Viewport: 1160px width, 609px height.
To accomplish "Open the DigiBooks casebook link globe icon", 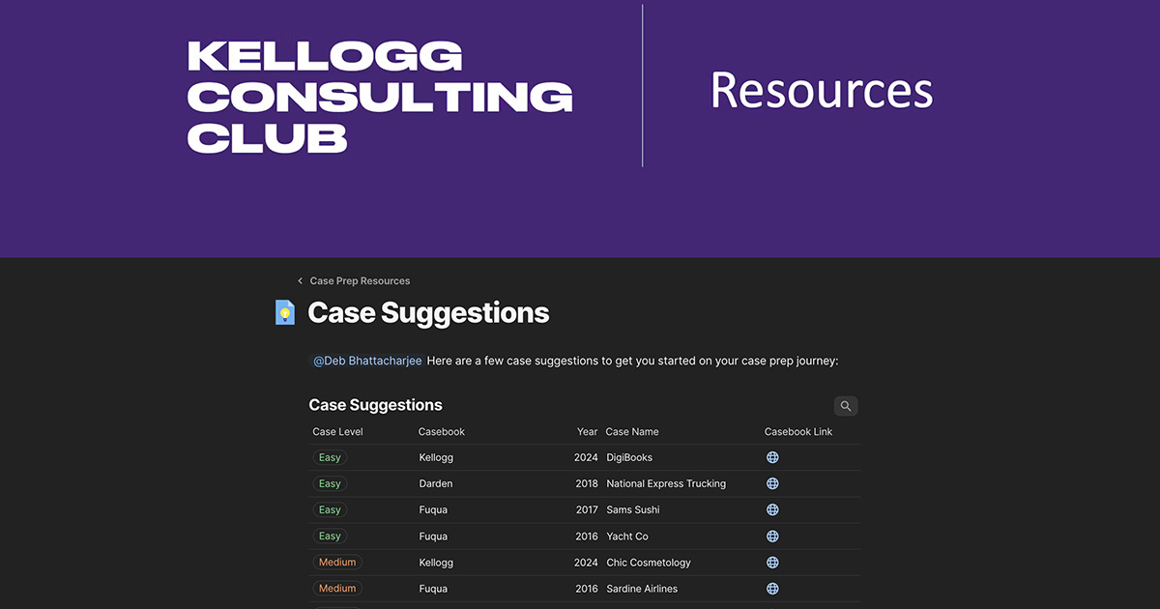I will 772,456.
